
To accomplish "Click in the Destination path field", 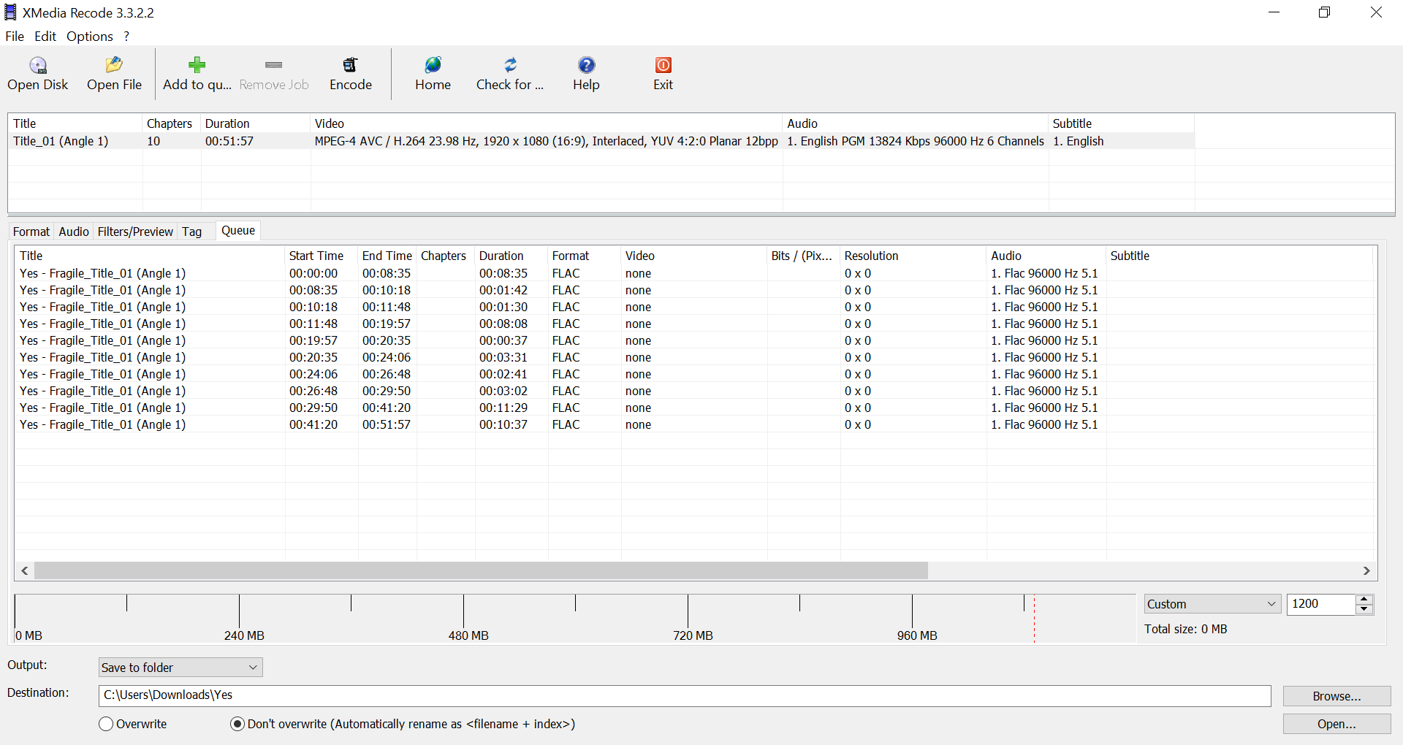I will coord(684,695).
